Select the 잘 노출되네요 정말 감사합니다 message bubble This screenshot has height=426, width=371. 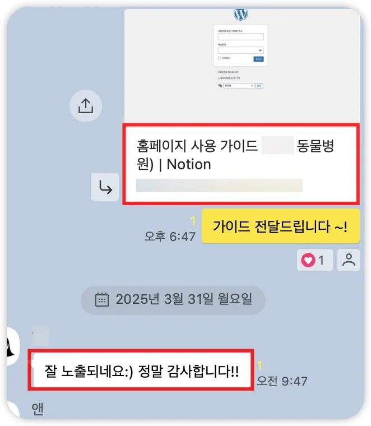142,371
